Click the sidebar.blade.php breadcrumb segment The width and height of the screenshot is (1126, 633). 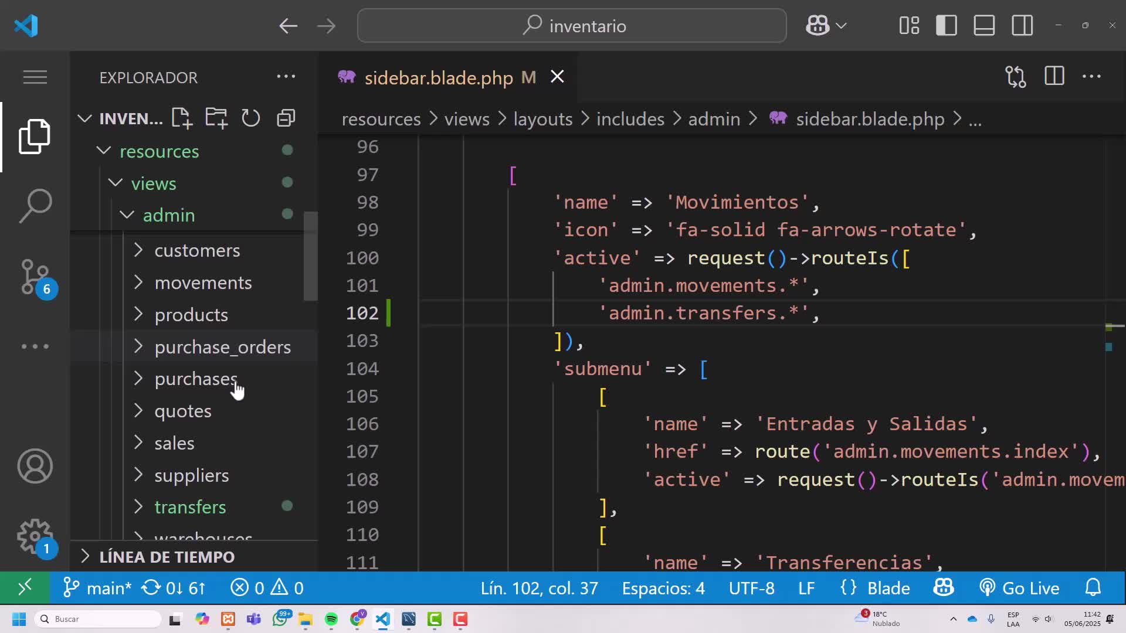(870, 119)
